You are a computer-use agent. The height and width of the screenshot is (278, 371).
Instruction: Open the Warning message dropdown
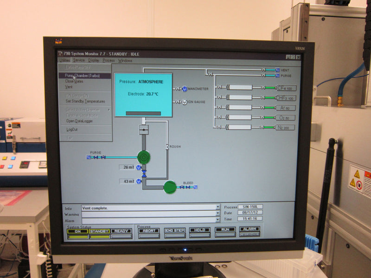[x=218, y=214]
